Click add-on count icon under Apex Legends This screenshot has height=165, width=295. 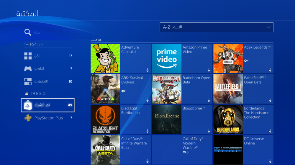click(x=246, y=61)
